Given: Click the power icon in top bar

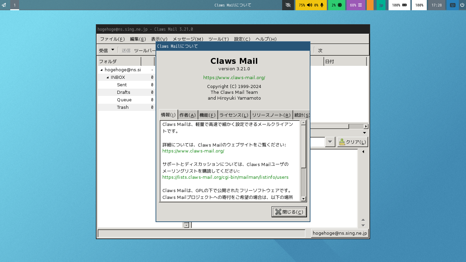Looking at the screenshot, I should tap(462, 5).
